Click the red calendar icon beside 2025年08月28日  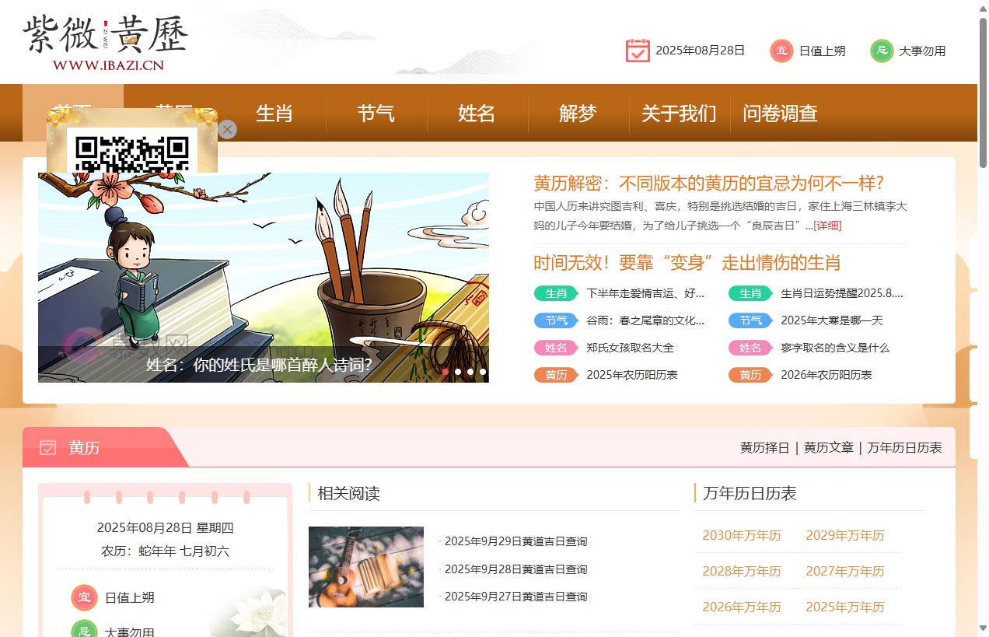pos(638,50)
